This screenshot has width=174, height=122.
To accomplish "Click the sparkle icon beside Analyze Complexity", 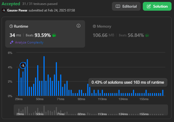I will (12, 42).
